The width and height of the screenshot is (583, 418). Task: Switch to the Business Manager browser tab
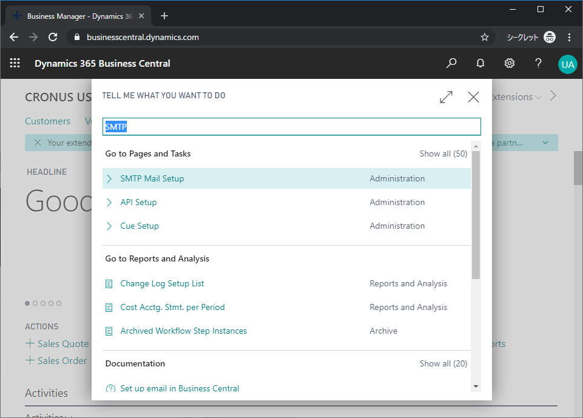78,16
